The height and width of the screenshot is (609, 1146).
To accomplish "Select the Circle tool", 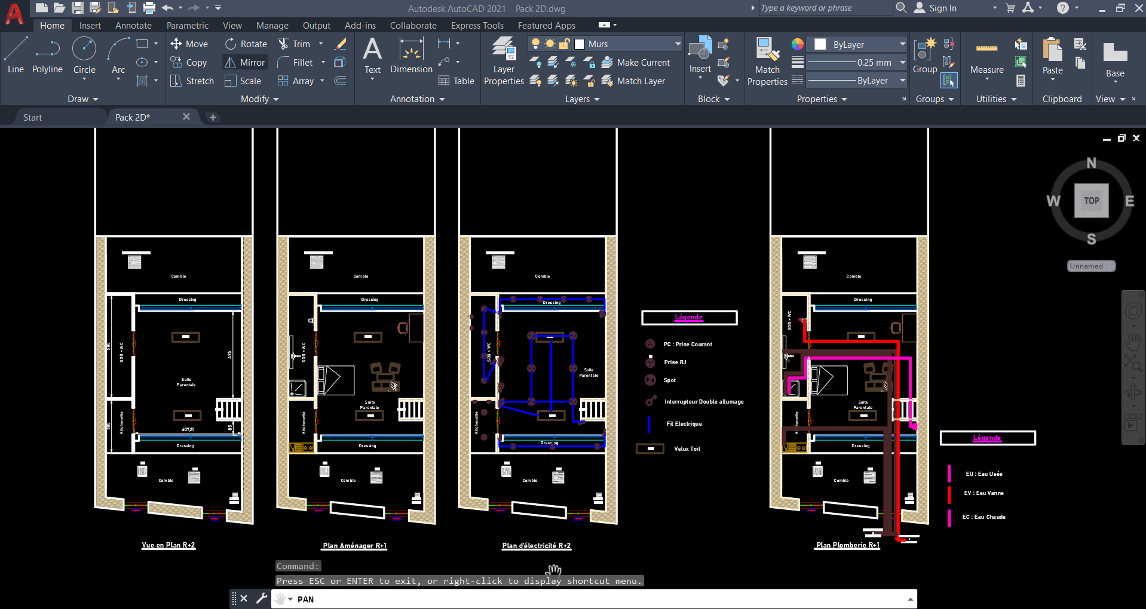I will click(x=84, y=55).
